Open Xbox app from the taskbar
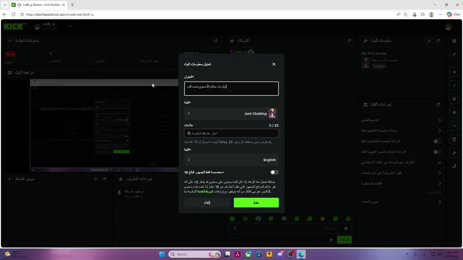Viewport: 463px width, 260px height. pyautogui.click(x=248, y=254)
